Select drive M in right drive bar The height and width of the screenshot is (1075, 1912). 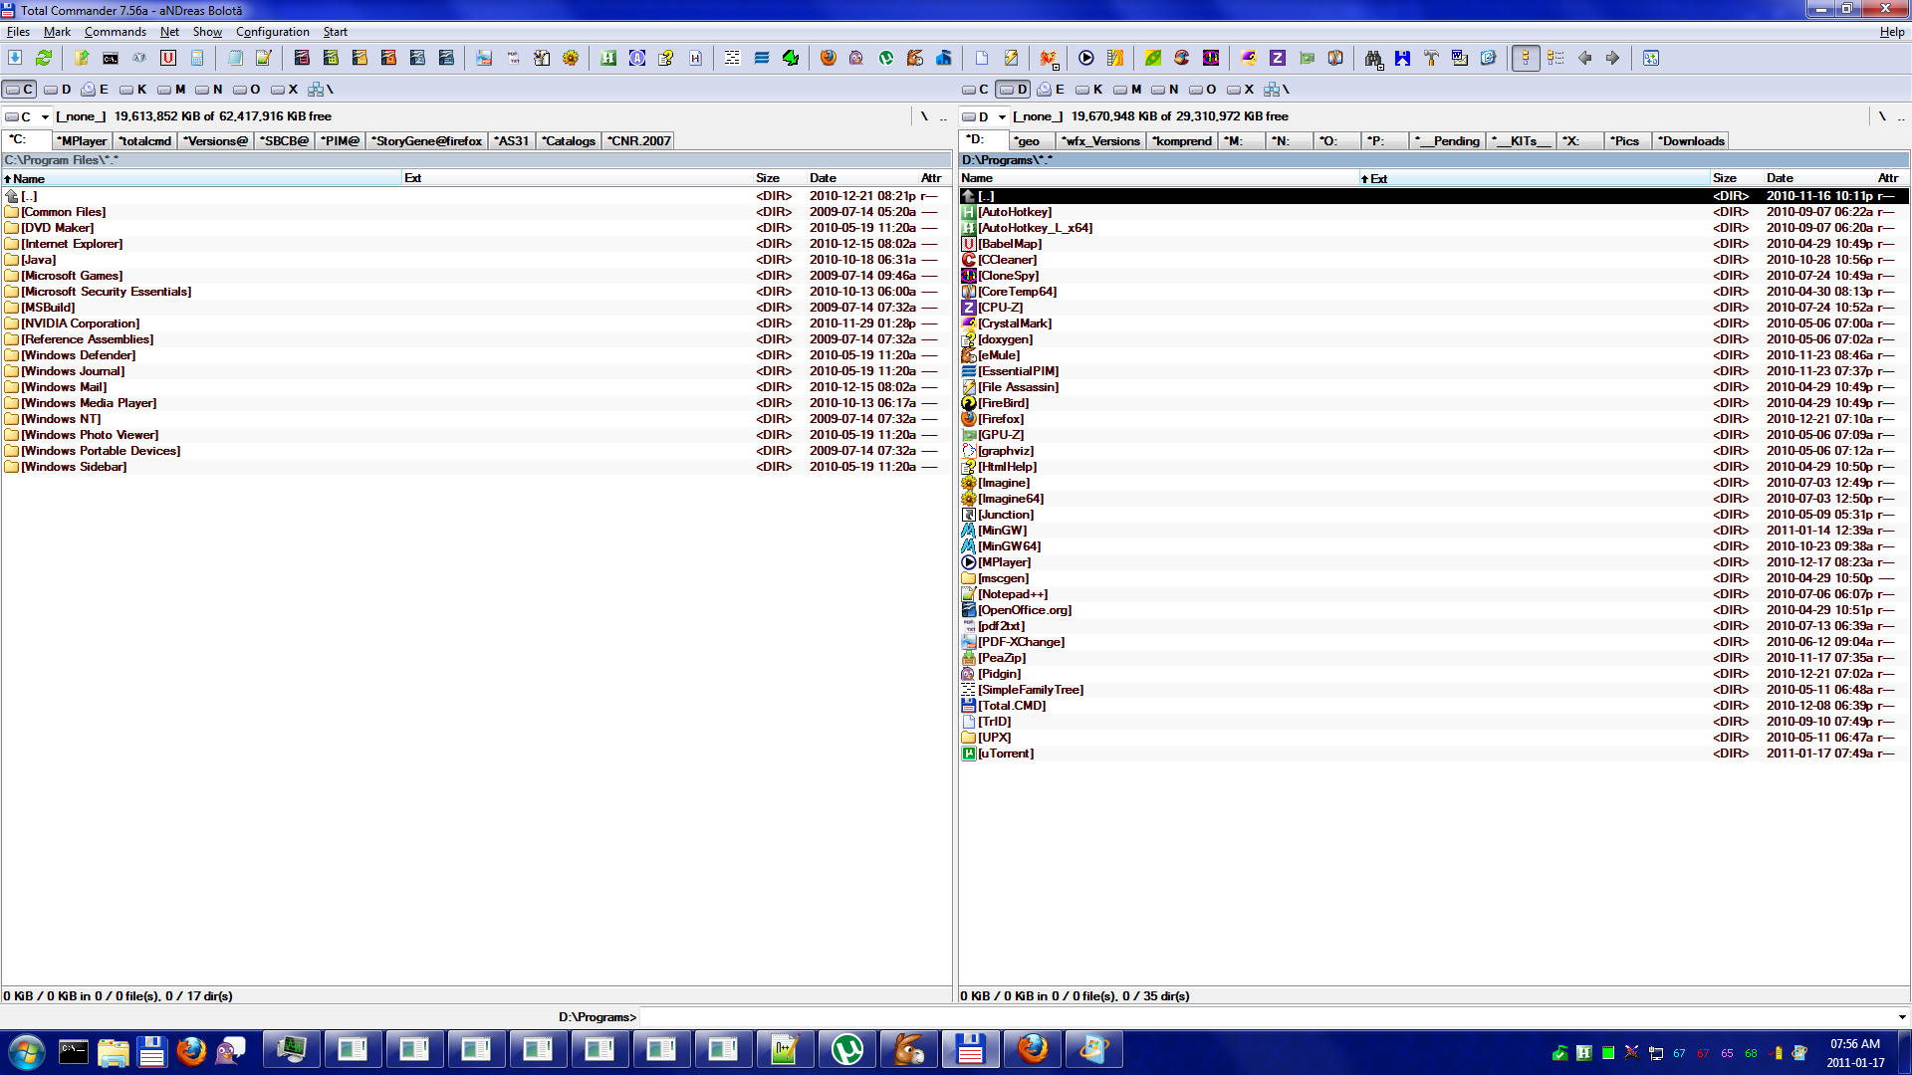1127,90
